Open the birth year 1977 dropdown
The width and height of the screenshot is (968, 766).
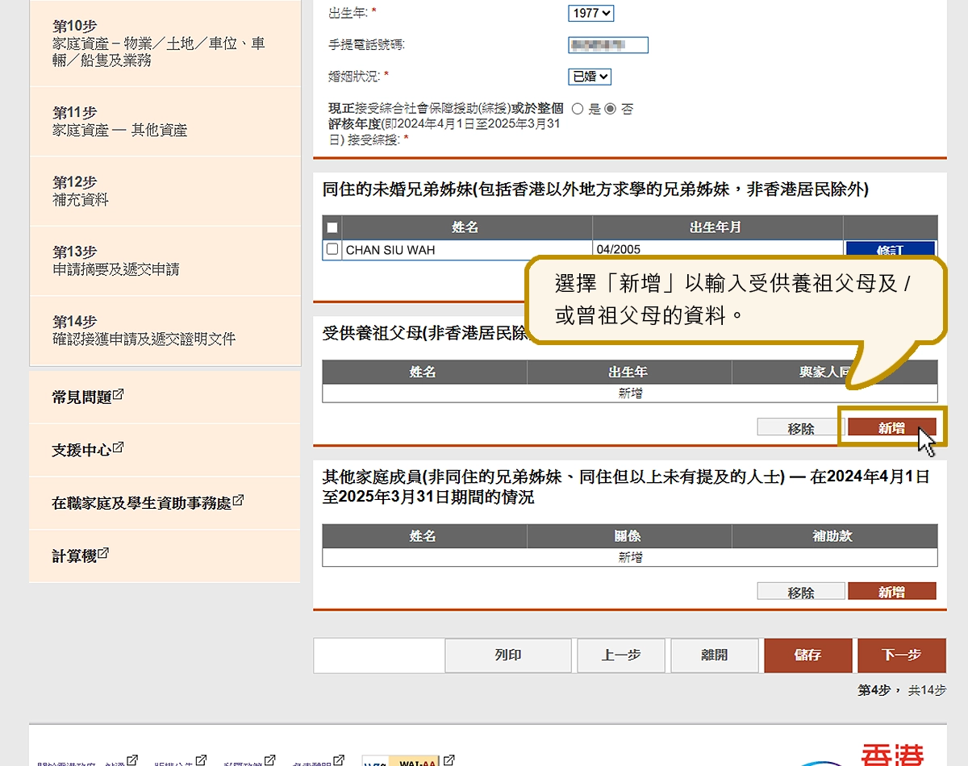click(590, 13)
